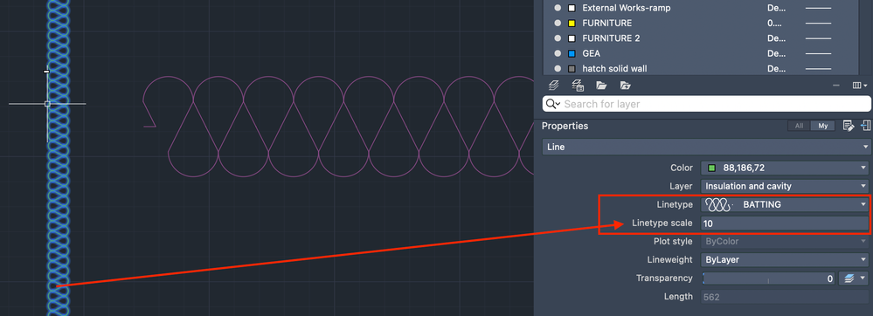Image resolution: width=873 pixels, height=316 pixels.
Task: Click the white color swatch of External Works-ramp
Action: 572,8
